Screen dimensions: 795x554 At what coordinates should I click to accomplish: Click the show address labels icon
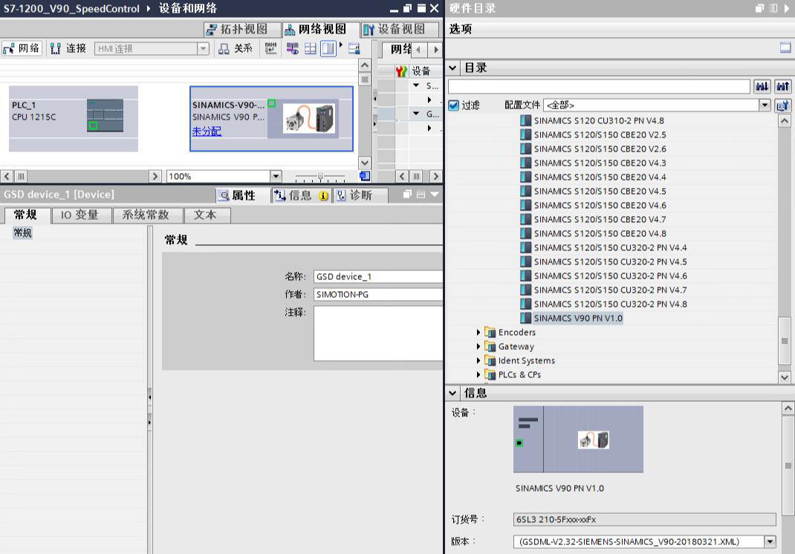(293, 49)
